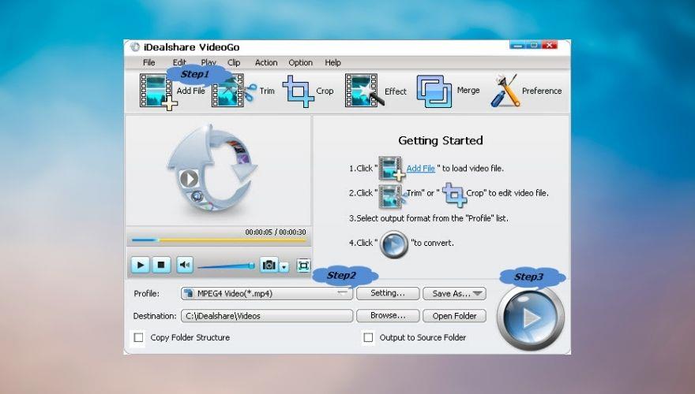Open the Crop tool
The image size is (695, 394).
pyautogui.click(x=299, y=91)
